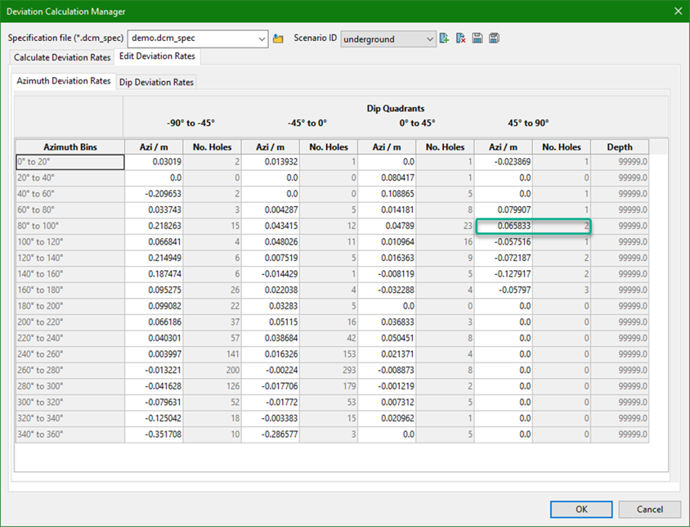Click the Depth column header
The image size is (690, 527).
point(619,147)
